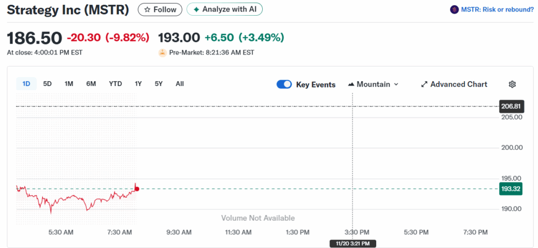The height and width of the screenshot is (248, 538).
Task: Click the star icon in Follow
Action: click(x=147, y=9)
